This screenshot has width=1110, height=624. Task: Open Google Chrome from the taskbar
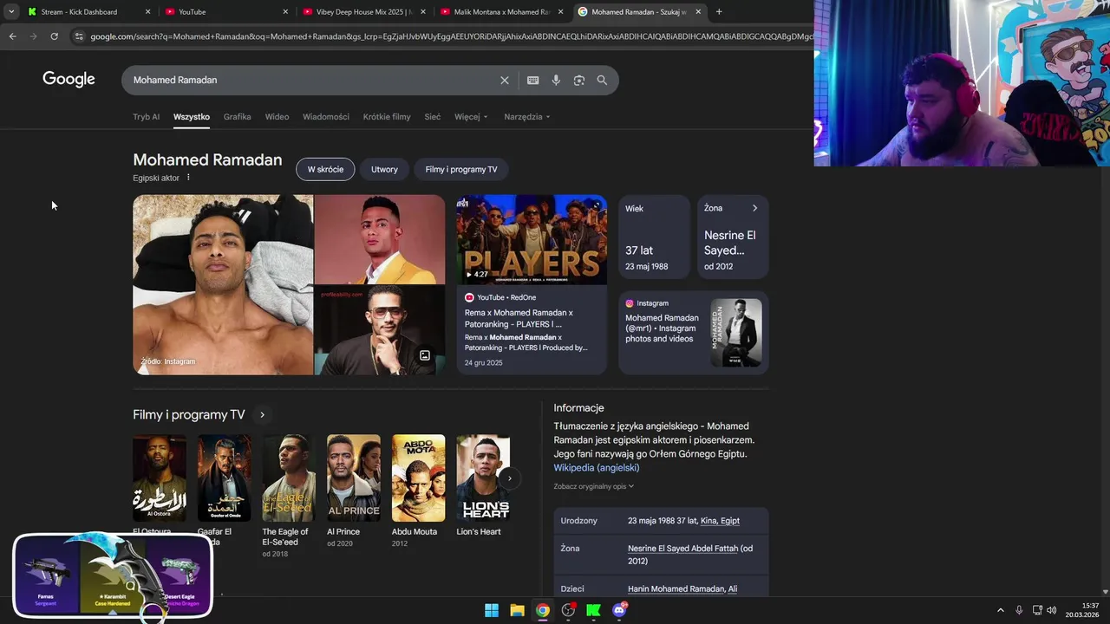pyautogui.click(x=542, y=610)
